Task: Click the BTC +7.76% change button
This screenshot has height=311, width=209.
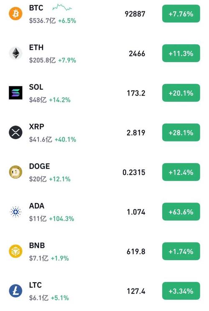Action: [181, 14]
